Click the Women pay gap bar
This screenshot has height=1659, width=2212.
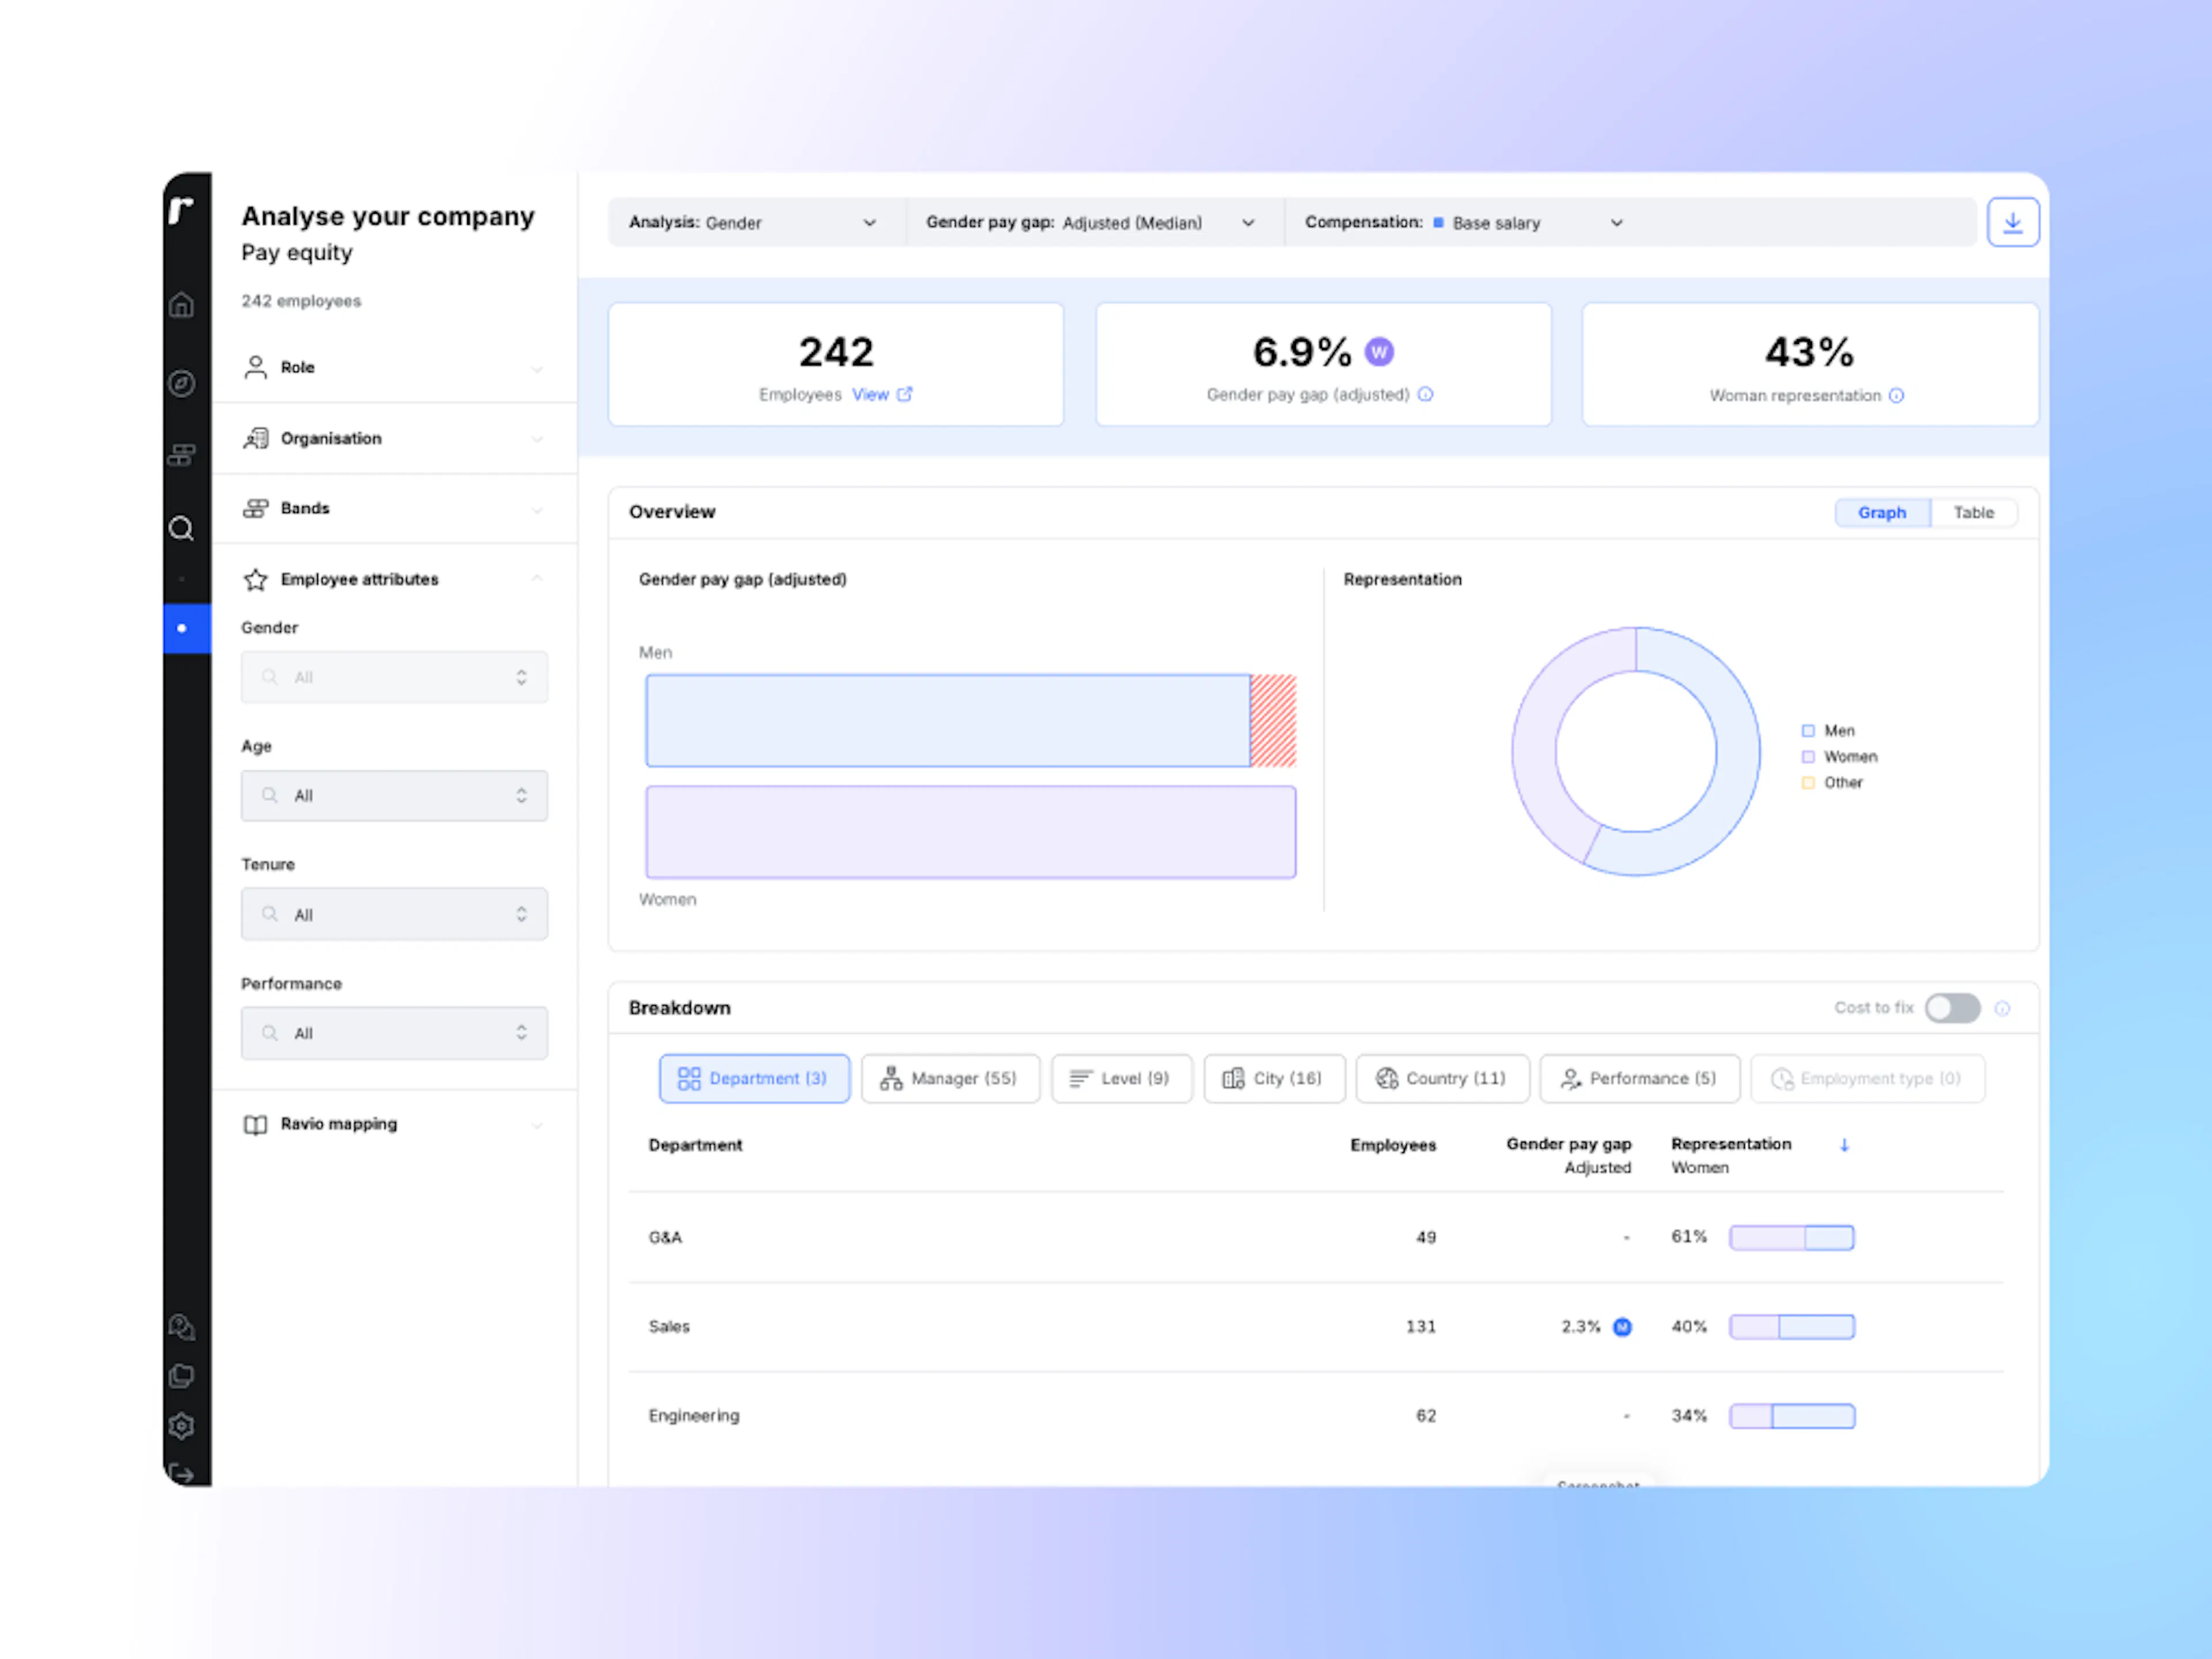(971, 832)
